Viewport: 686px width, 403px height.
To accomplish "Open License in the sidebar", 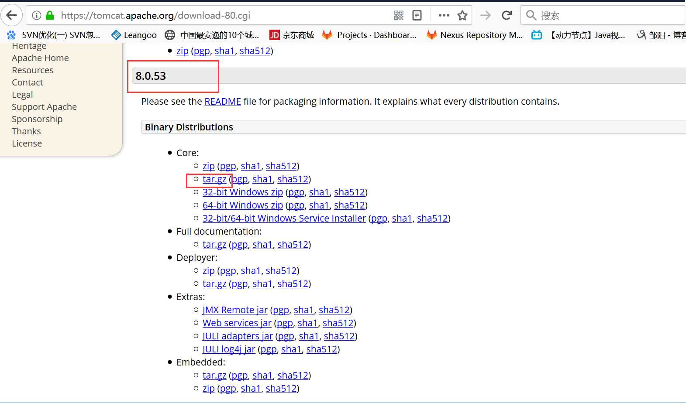I will [27, 143].
